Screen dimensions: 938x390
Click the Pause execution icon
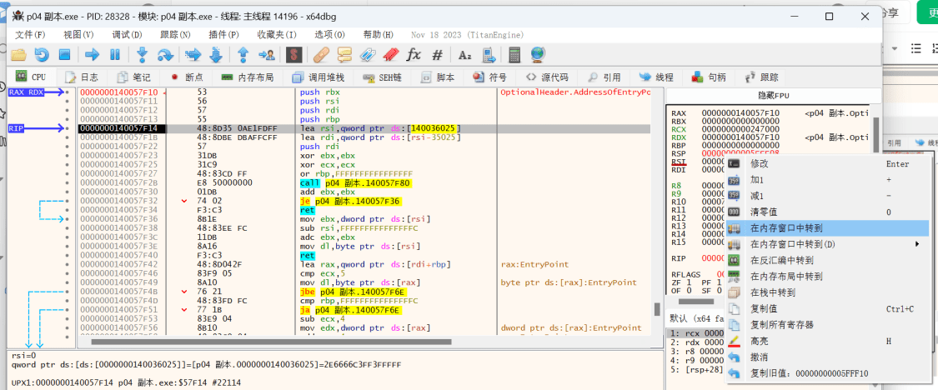[115, 55]
